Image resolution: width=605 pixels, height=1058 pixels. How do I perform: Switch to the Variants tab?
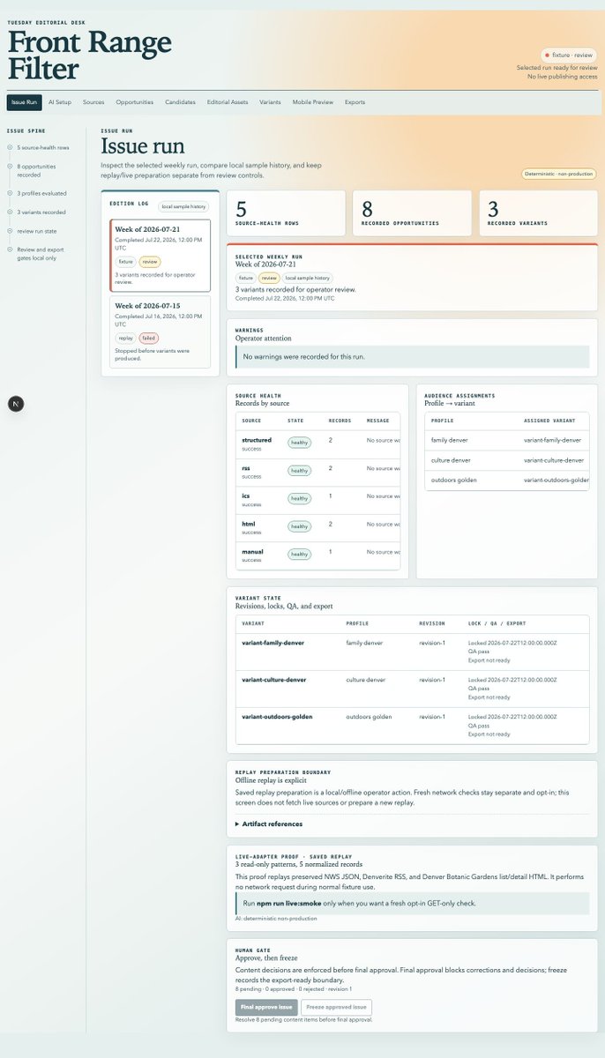271,102
